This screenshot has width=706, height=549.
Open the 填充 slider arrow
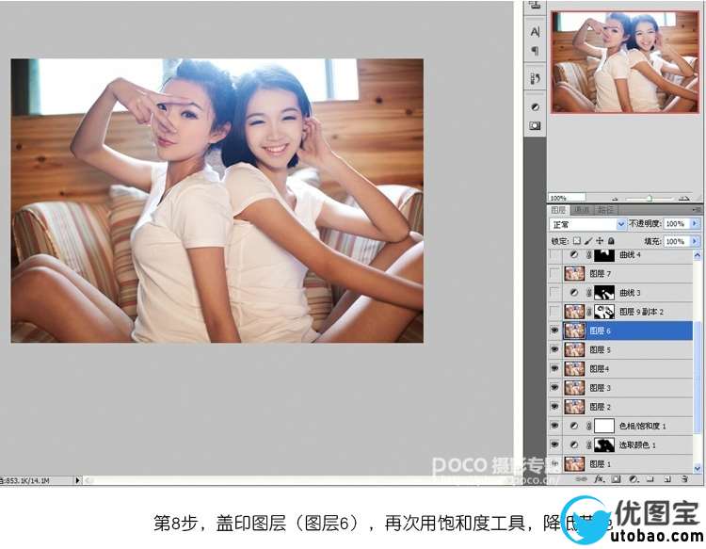click(x=695, y=241)
